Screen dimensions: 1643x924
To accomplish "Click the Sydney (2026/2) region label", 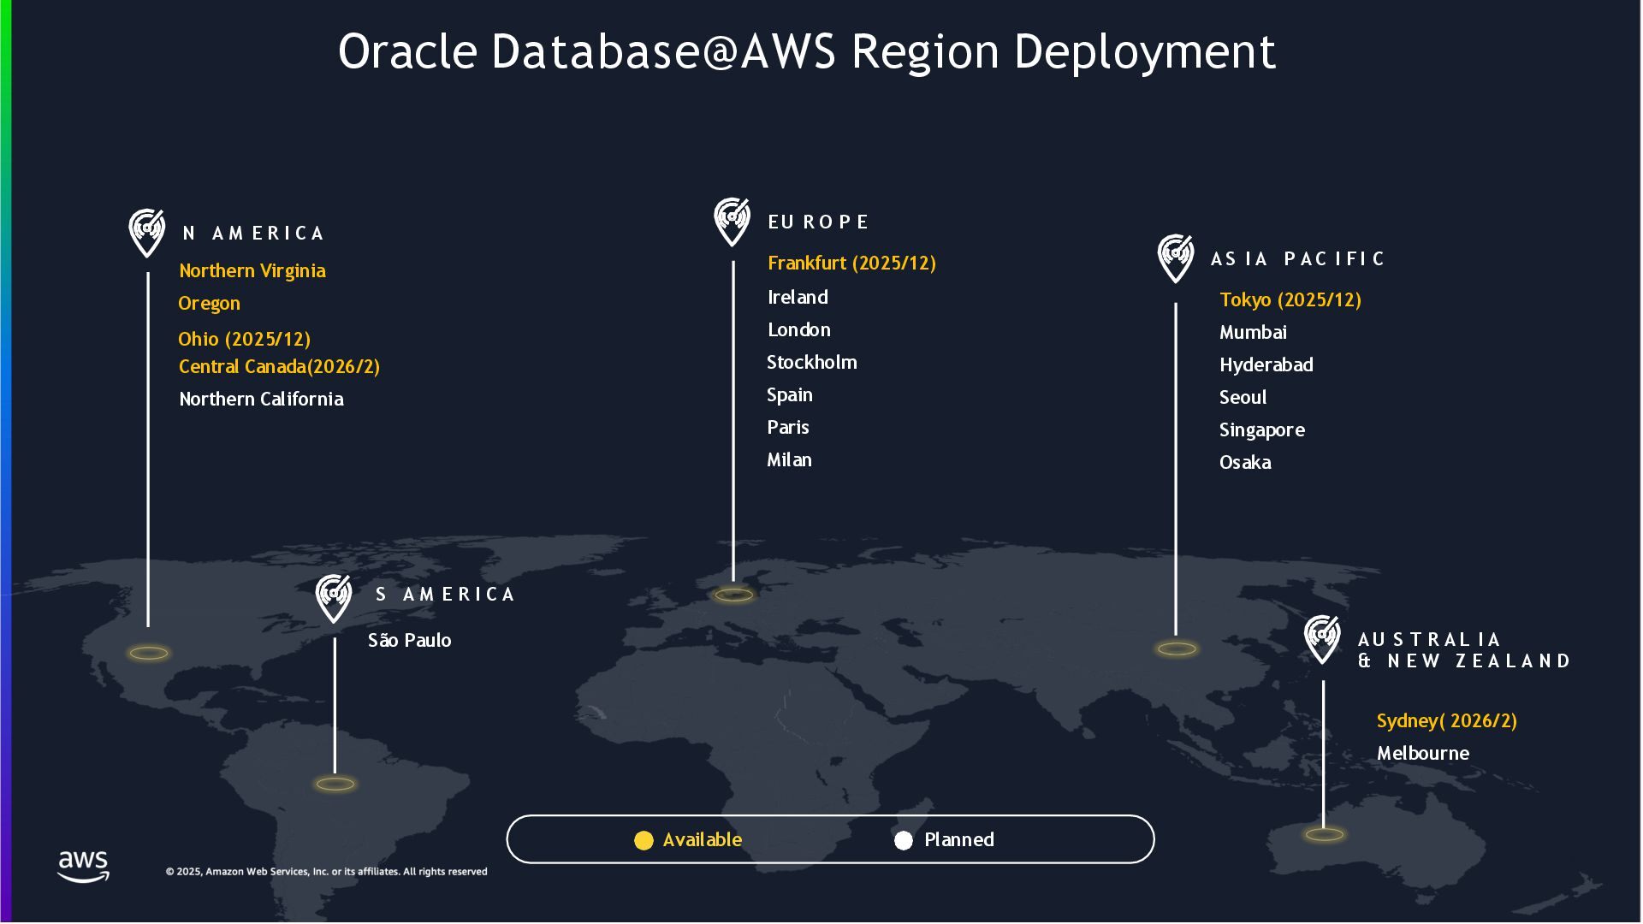I will click(1446, 721).
